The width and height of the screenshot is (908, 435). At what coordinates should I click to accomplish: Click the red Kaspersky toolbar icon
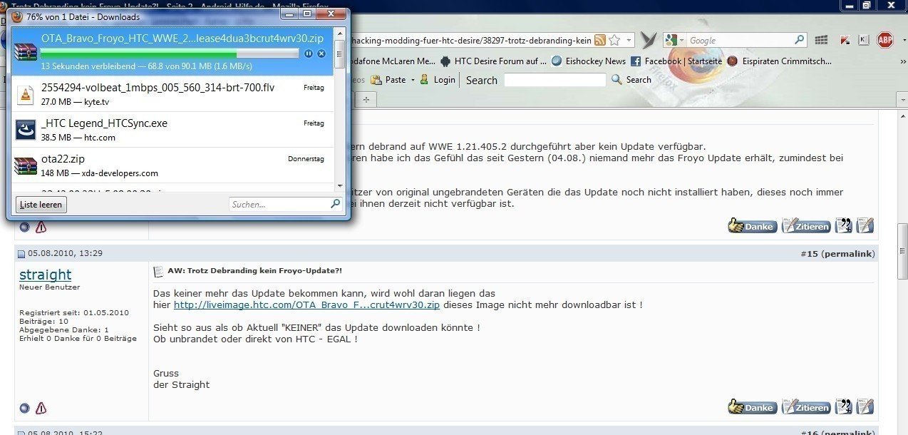pos(845,41)
